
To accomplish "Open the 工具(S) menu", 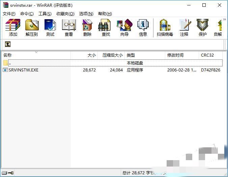I will 45,13.
